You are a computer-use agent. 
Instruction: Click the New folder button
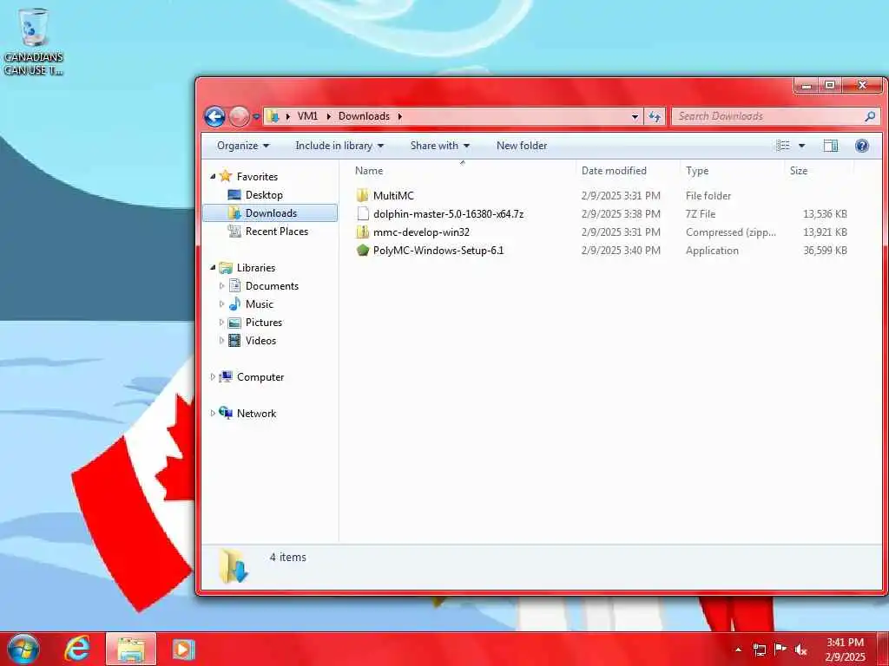click(522, 146)
